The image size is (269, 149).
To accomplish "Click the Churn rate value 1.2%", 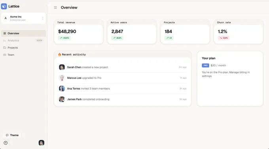I will (222, 32).
